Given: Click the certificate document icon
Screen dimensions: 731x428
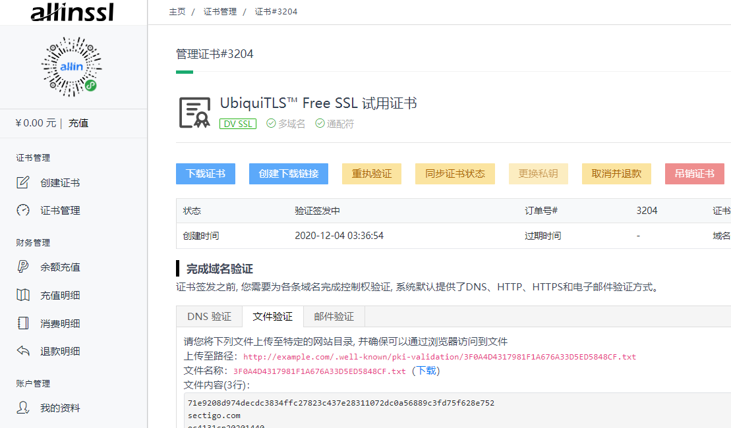Looking at the screenshot, I should 195,112.
